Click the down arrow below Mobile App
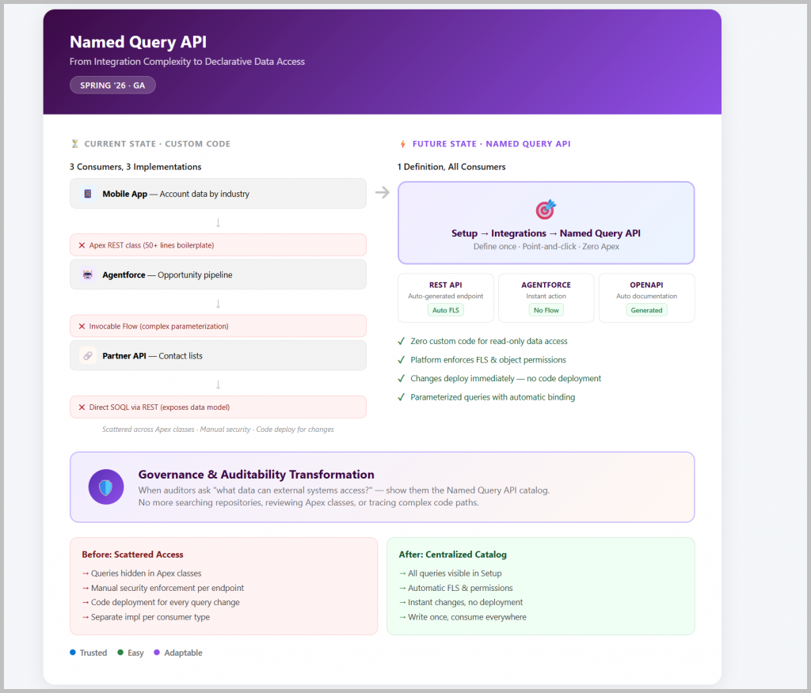 click(218, 222)
